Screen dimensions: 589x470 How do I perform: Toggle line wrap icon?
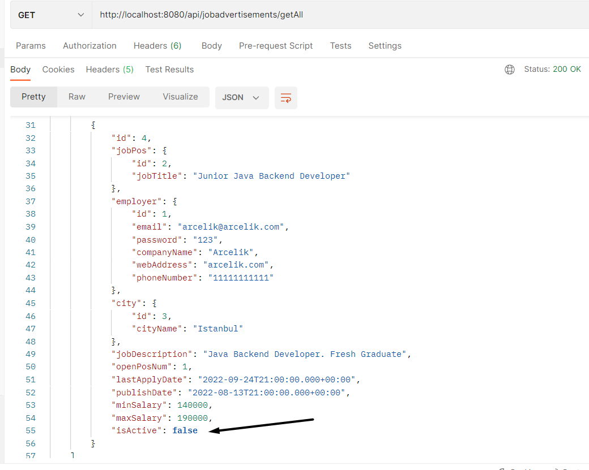(x=286, y=98)
